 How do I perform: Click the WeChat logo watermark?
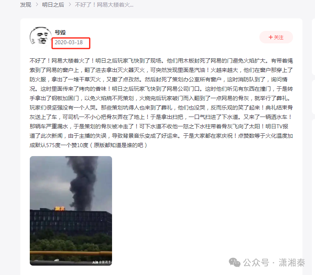point(234,262)
